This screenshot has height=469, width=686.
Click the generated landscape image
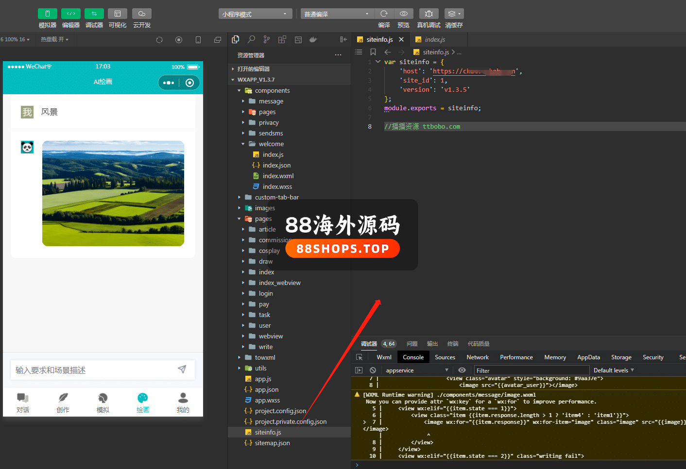[x=113, y=193]
